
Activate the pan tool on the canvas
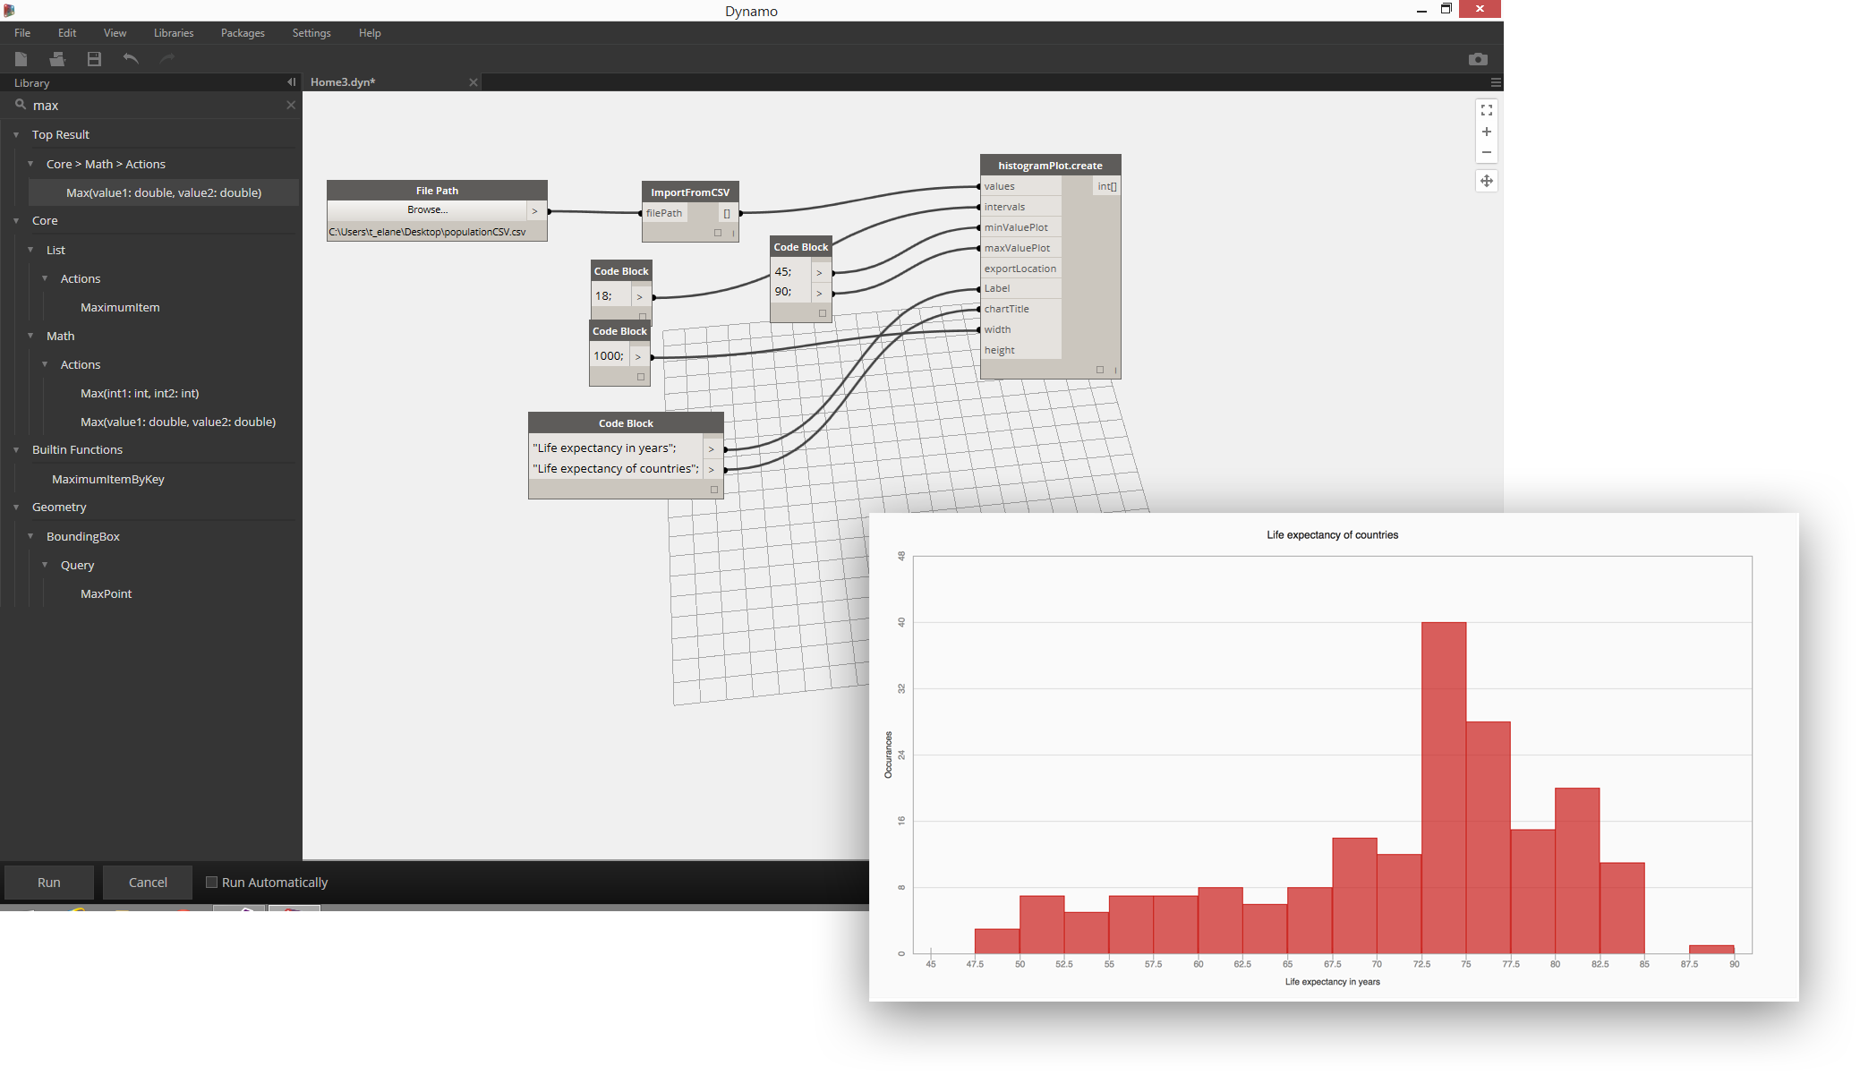tap(1487, 181)
